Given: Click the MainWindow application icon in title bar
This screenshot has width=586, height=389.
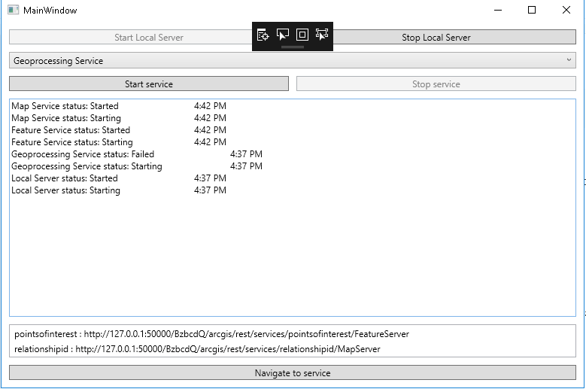Looking at the screenshot, I should (x=13, y=10).
